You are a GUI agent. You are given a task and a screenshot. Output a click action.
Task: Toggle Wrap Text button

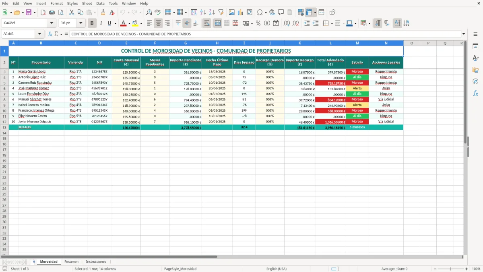[207, 23]
